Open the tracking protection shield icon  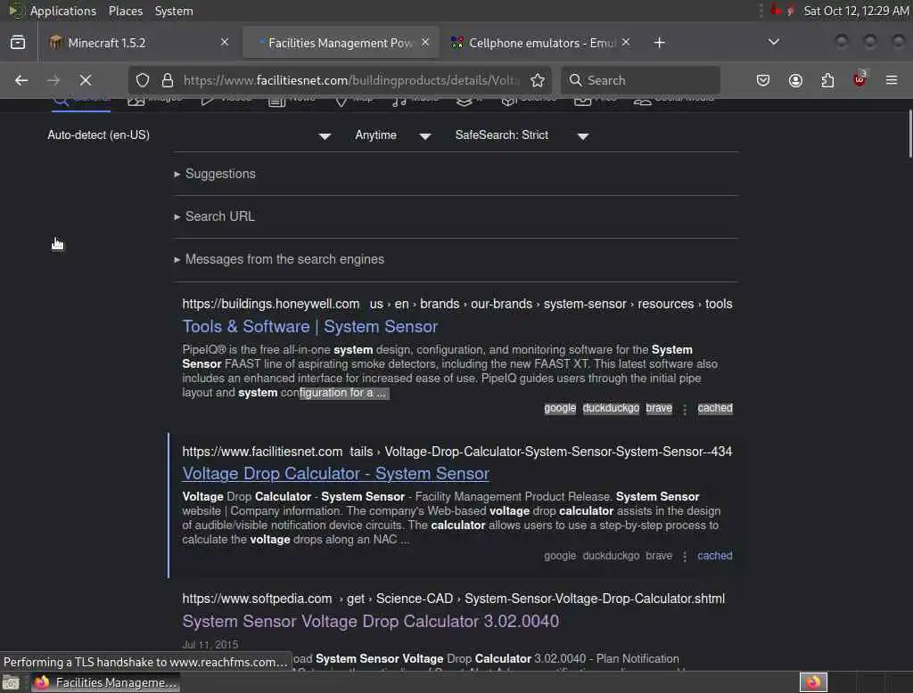[143, 80]
